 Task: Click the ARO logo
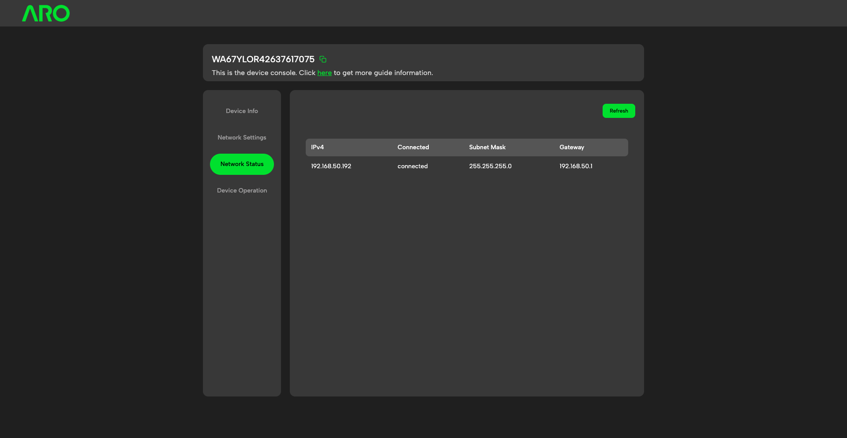[45, 13]
